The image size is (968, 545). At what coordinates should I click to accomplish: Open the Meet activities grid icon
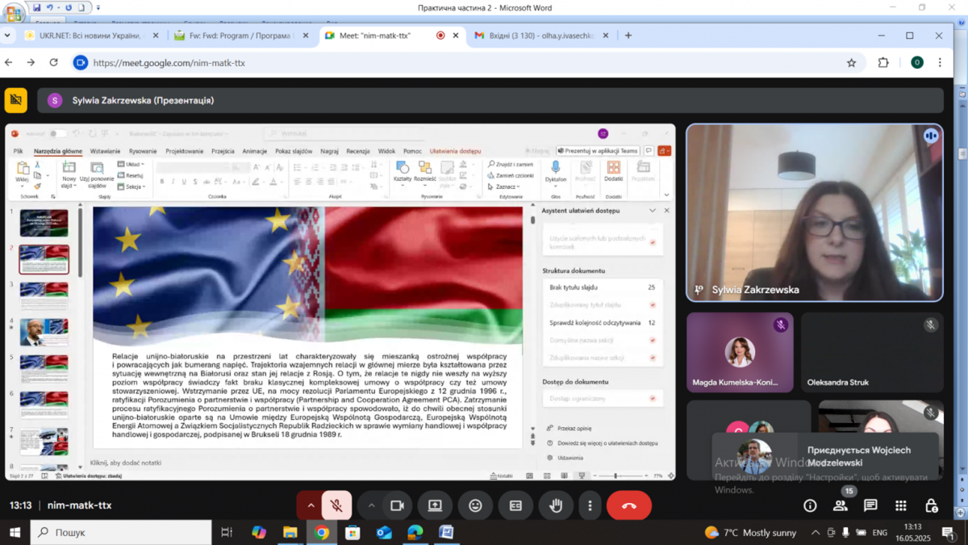pos(901,505)
